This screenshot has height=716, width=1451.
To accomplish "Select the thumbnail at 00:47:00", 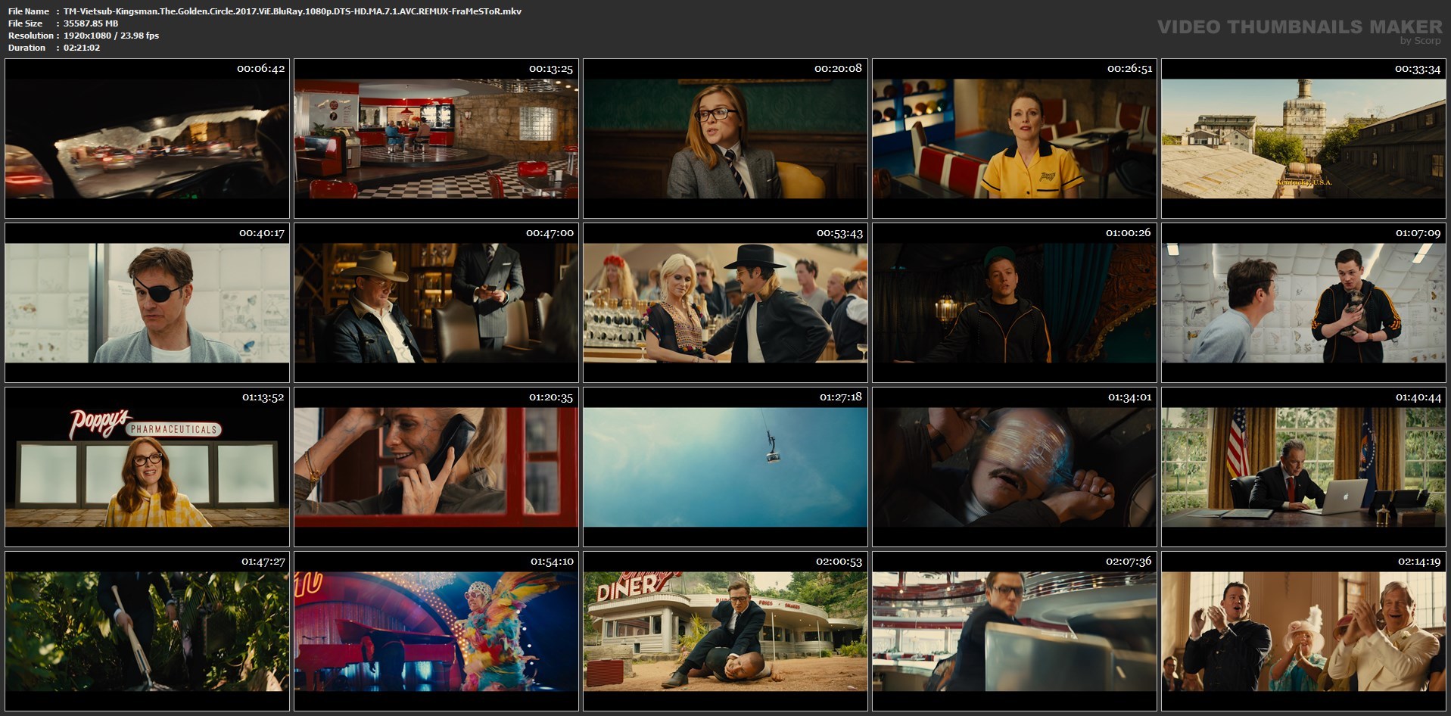I will point(437,303).
